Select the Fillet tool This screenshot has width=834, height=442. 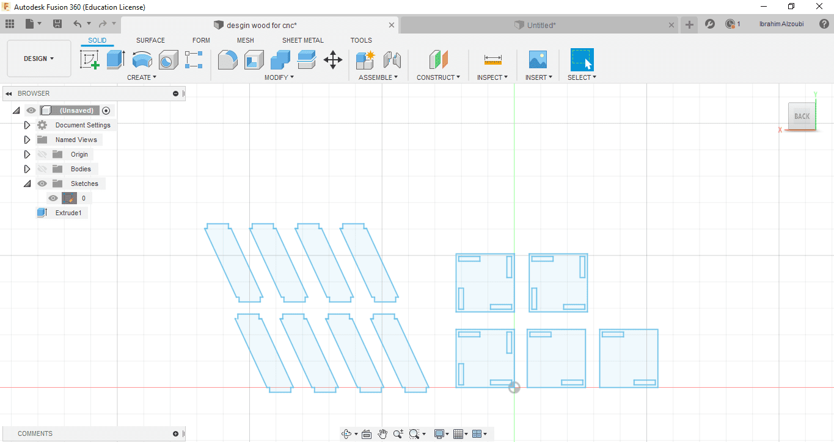tap(228, 60)
